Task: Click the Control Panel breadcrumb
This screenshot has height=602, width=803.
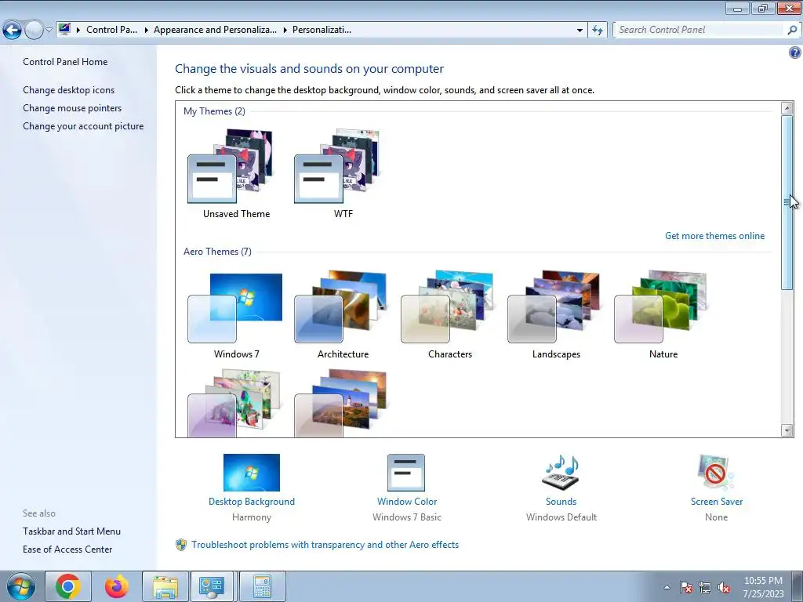Action: 111,30
